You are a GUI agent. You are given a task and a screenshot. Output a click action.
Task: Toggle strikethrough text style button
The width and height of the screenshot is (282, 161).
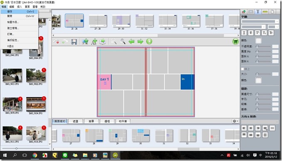pyautogui.click(x=251, y=33)
